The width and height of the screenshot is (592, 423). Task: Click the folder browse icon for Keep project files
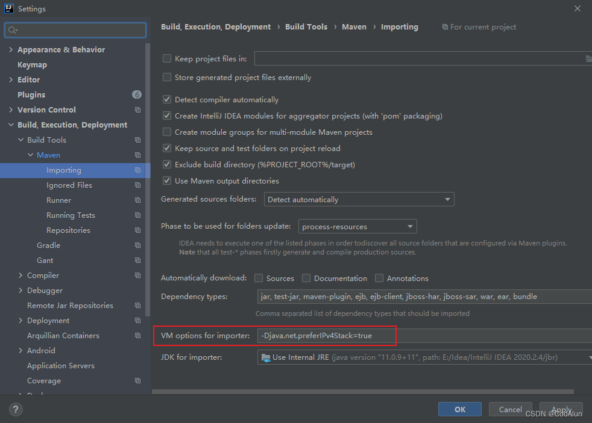click(588, 59)
